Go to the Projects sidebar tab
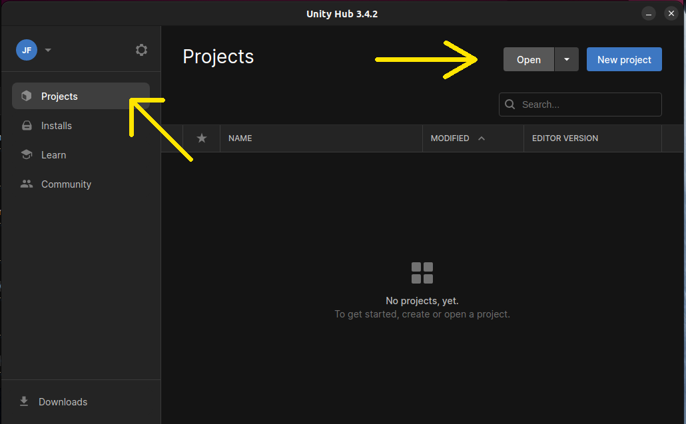Viewport: 686px width, 424px height. pos(81,96)
